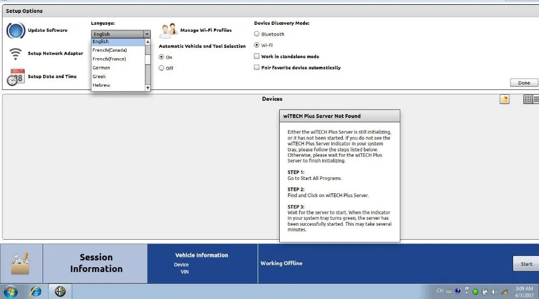Image resolution: width=539 pixels, height=299 pixels.
Task: Turn On automatic vehicle and tool selection
Action: 161,57
